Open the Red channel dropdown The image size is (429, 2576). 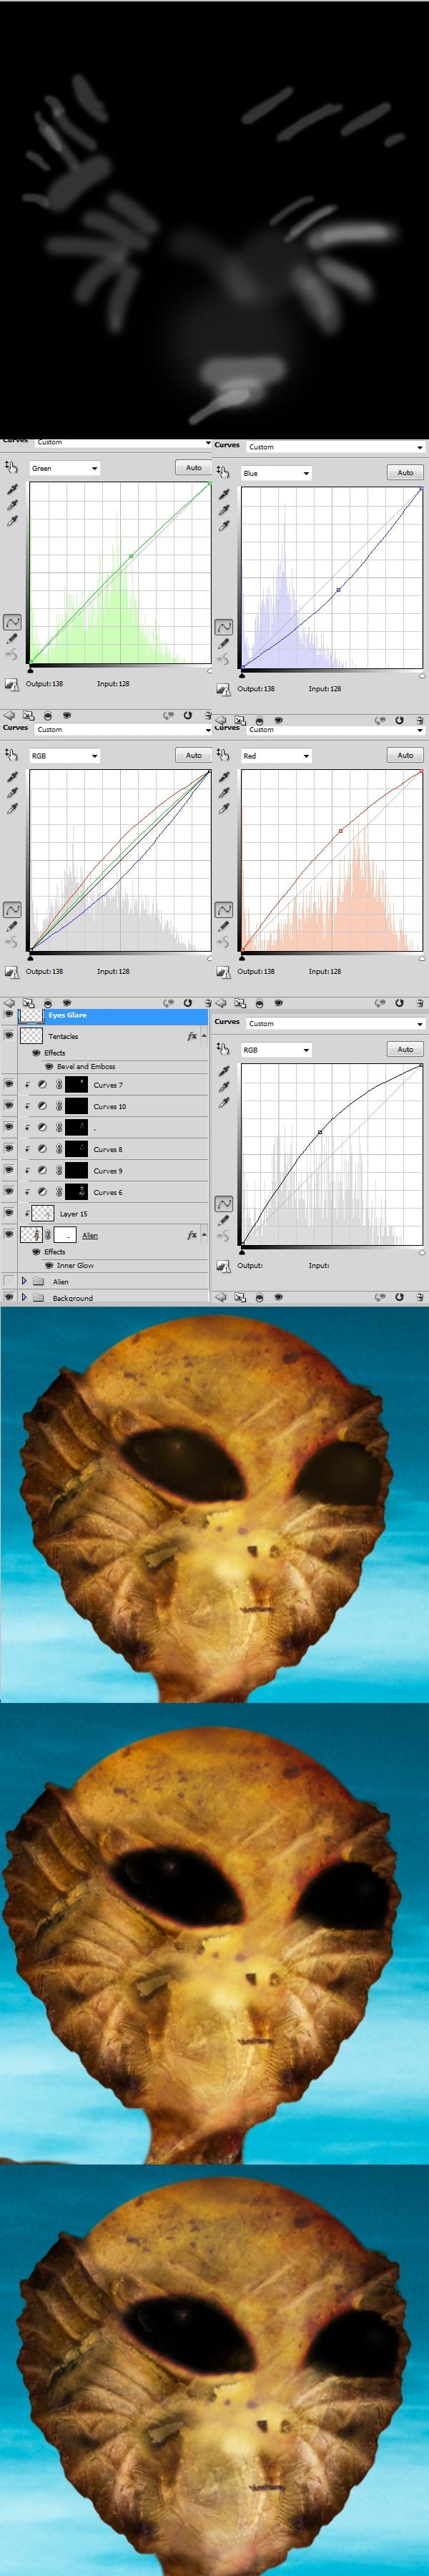pyautogui.click(x=276, y=756)
